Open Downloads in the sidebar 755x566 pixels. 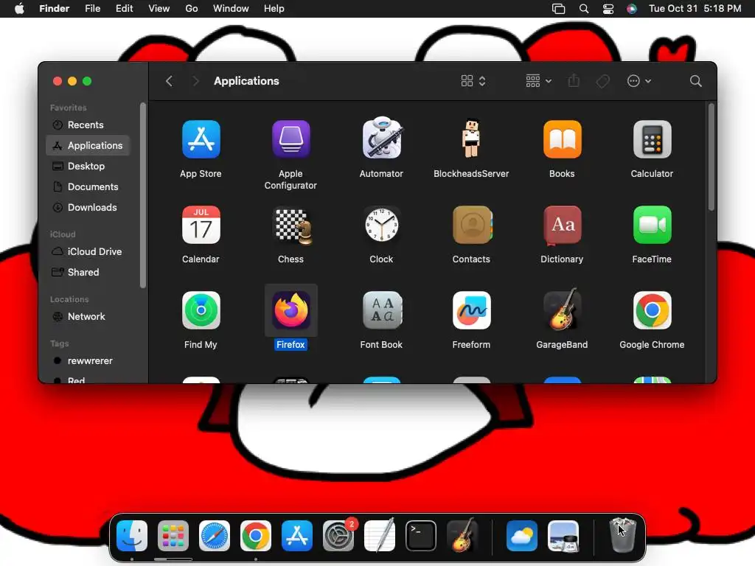[x=88, y=207]
